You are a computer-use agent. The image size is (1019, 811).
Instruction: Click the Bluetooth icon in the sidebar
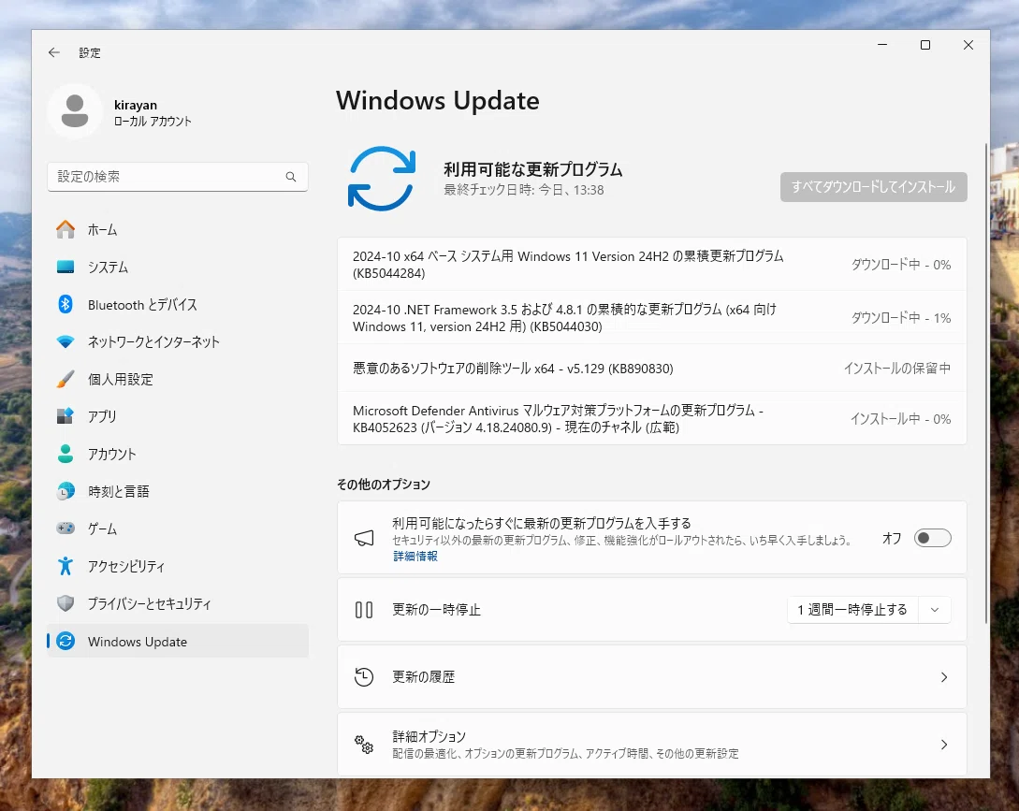pos(65,304)
